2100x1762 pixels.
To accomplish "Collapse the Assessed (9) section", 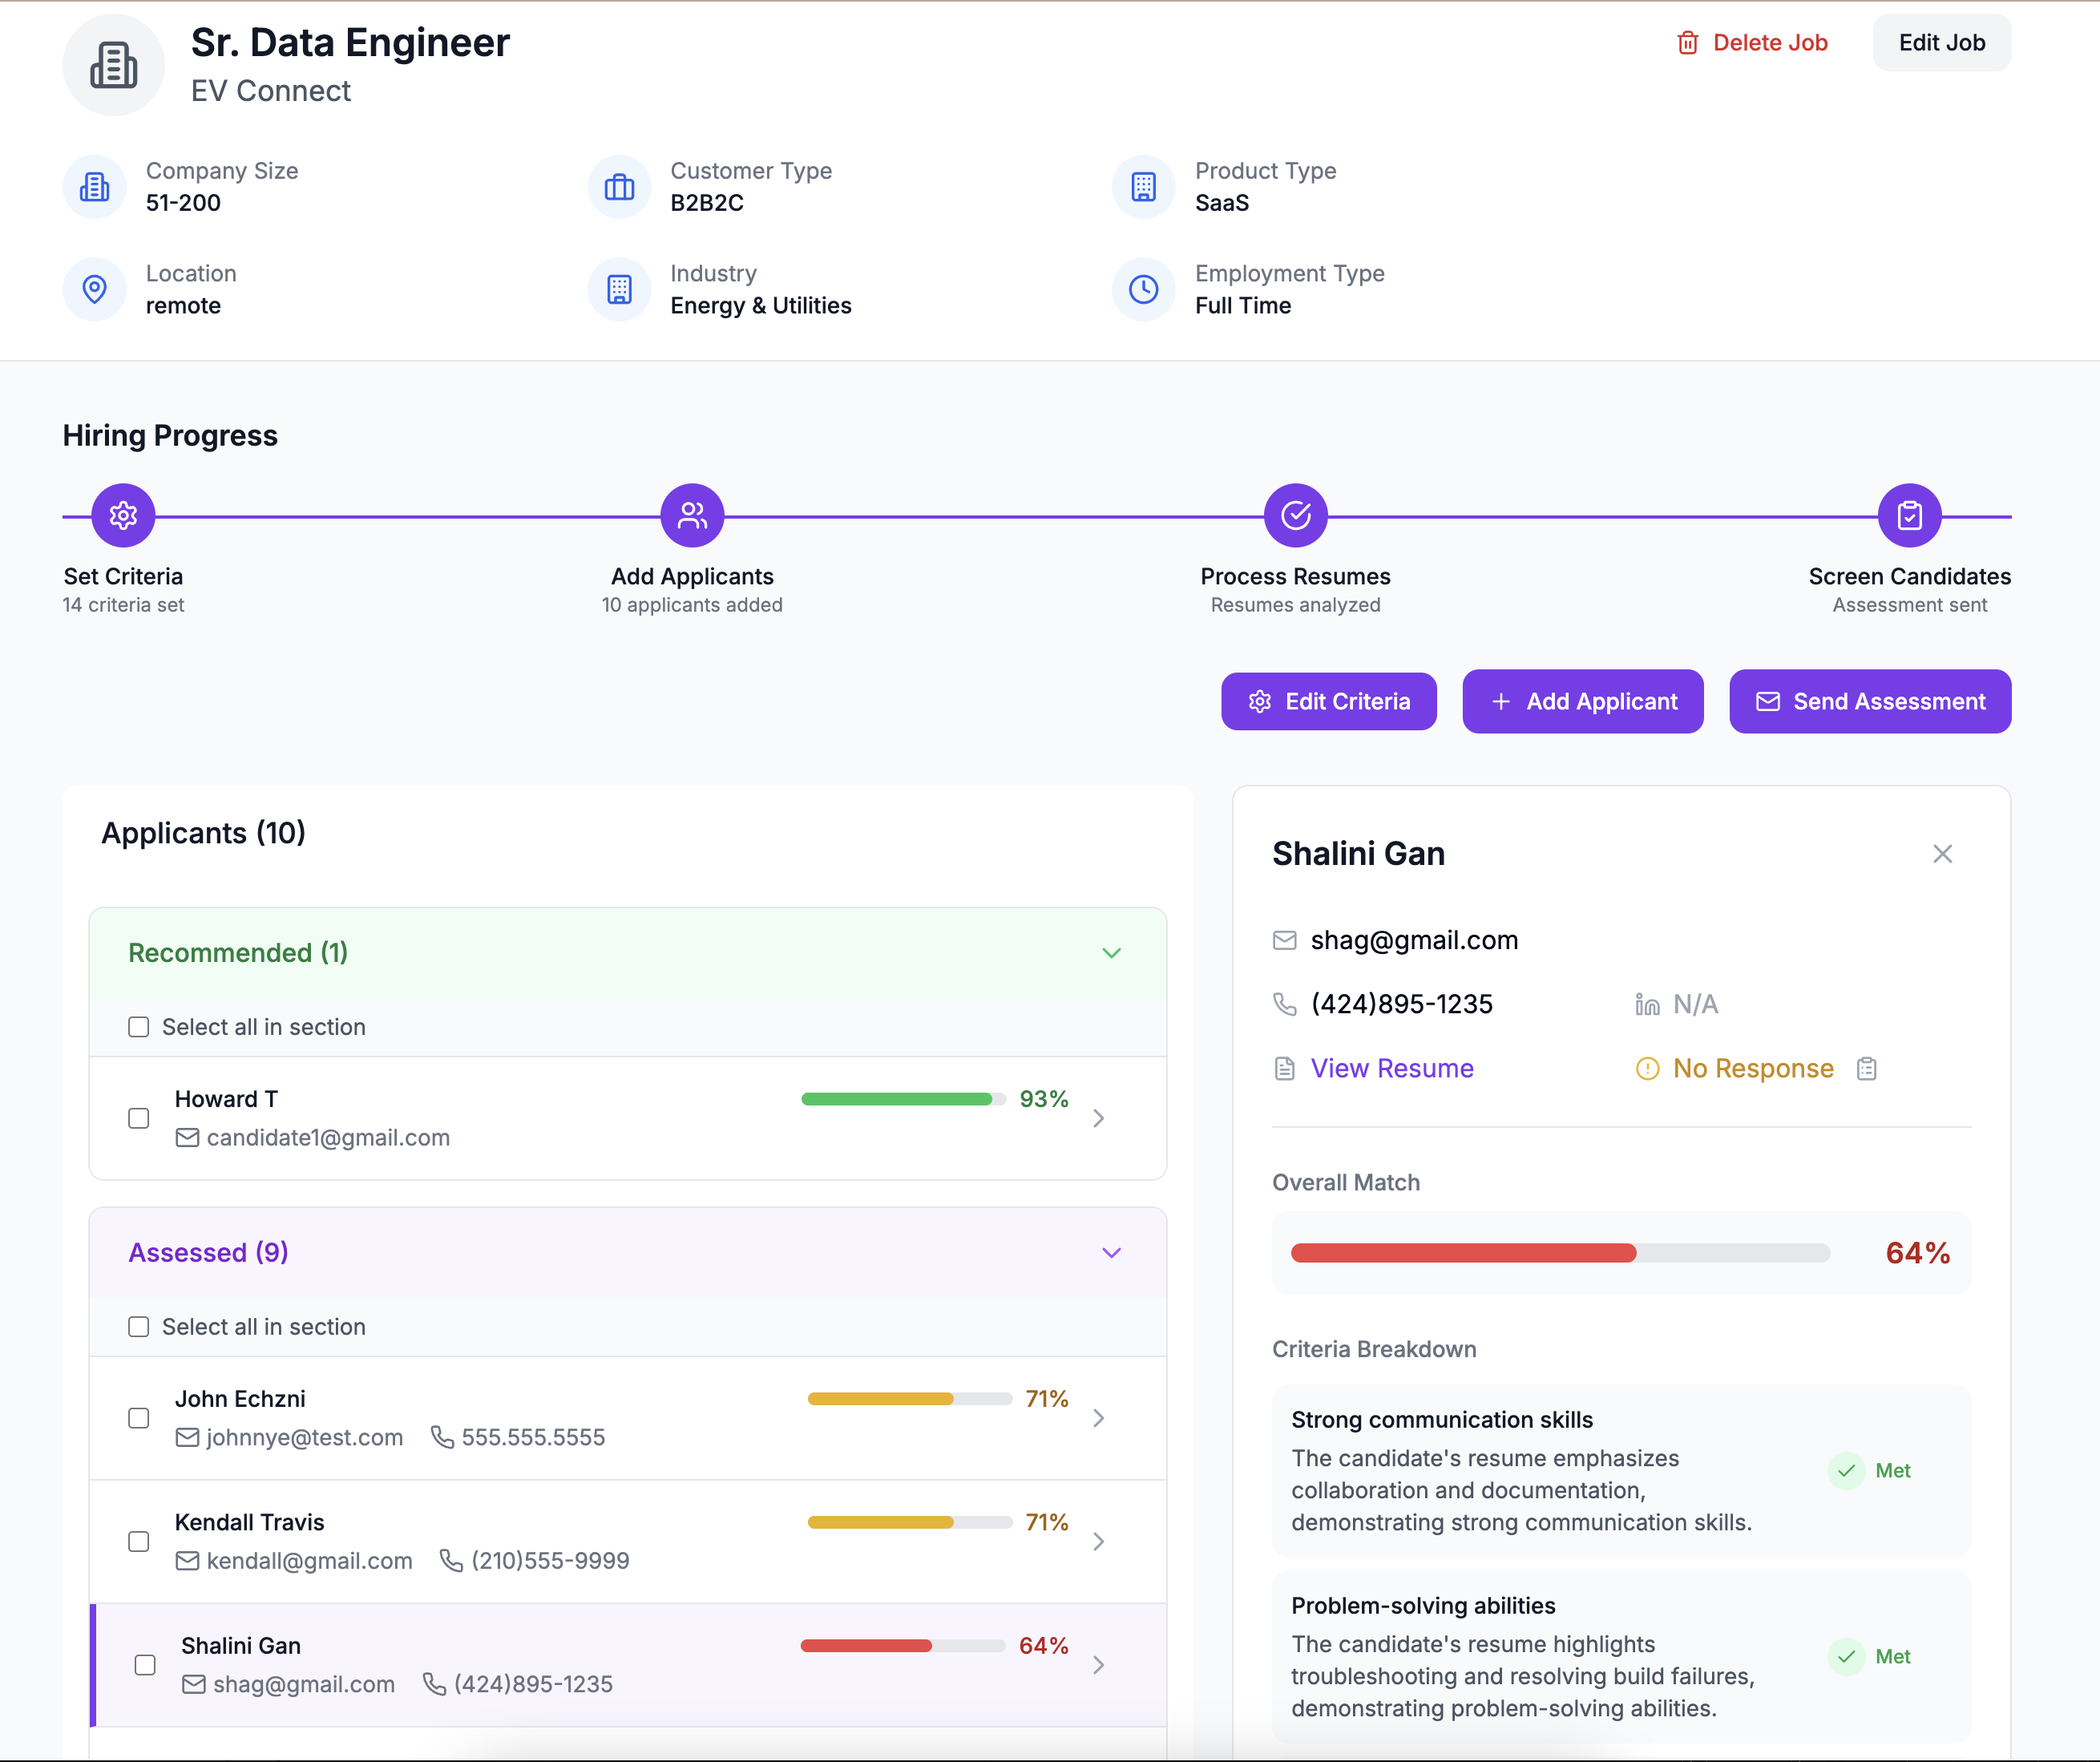I will tap(1111, 1253).
